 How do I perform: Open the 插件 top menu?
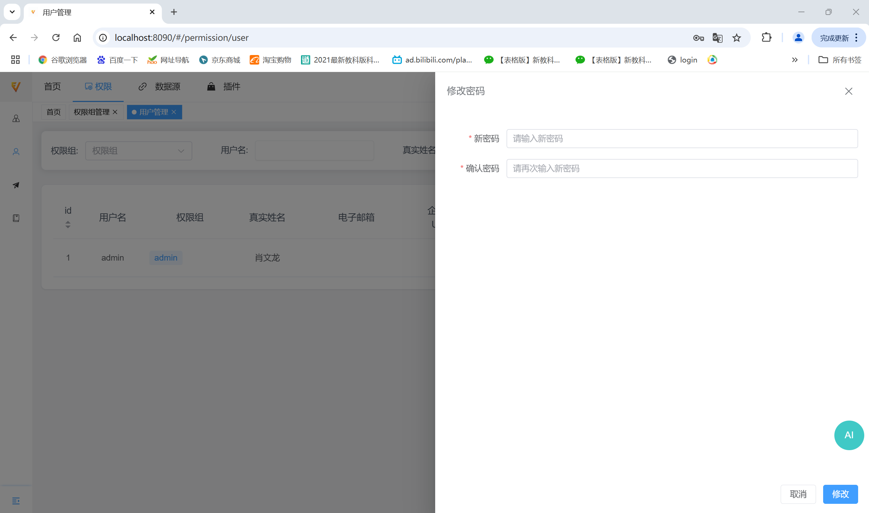click(x=223, y=86)
